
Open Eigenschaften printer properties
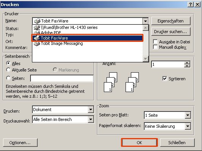click(170, 21)
